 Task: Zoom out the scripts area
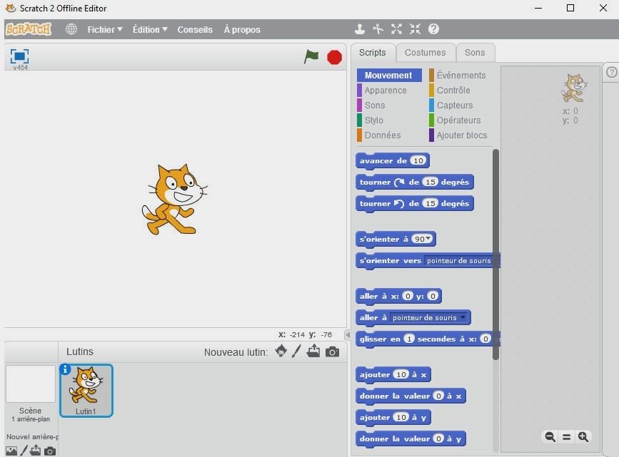click(x=550, y=437)
